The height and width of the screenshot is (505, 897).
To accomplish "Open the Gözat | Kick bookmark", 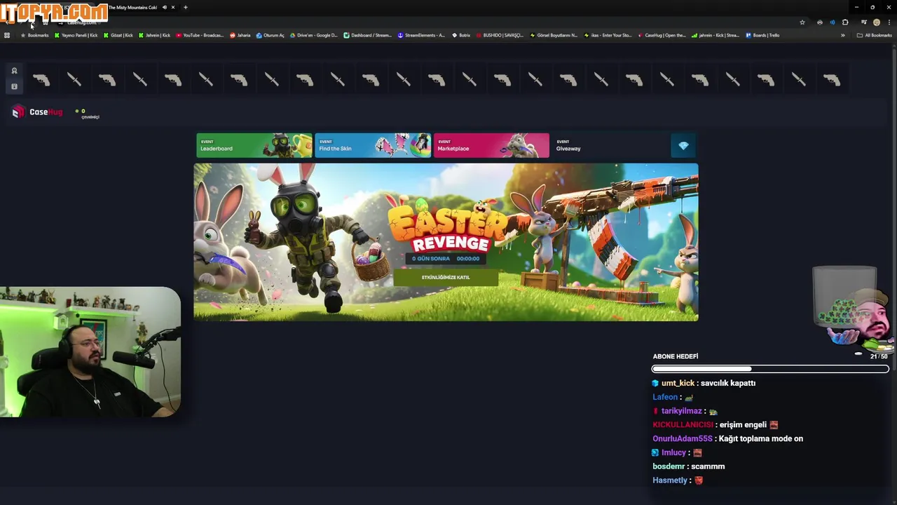I will click(118, 35).
